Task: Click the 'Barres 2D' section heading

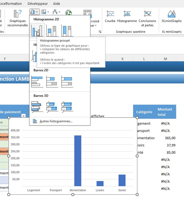Action: (x=41, y=70)
